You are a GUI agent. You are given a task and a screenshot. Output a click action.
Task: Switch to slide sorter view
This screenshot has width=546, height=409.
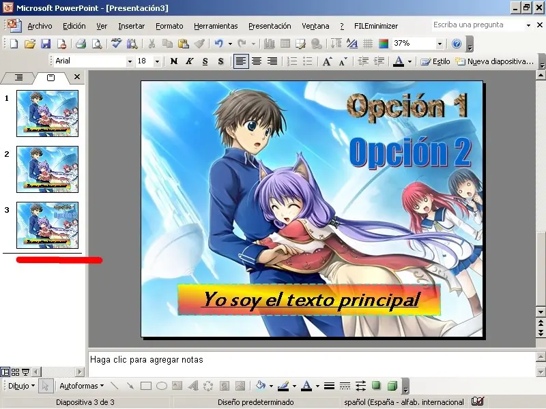pos(15,372)
